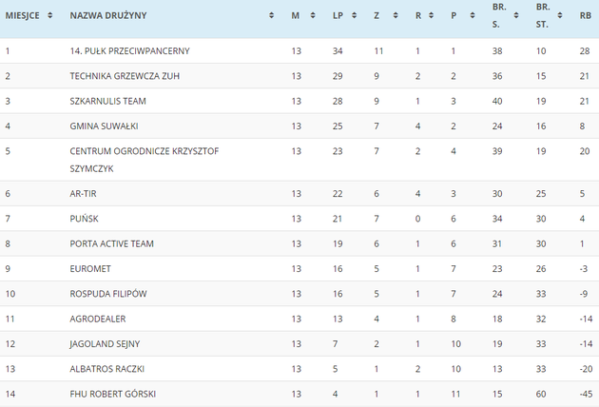Sort by M column arrows icon
Viewport: 599px width, 407px height.
click(x=313, y=15)
